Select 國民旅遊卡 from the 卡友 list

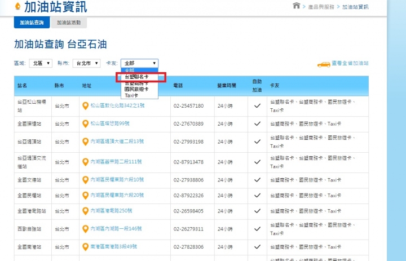140,89
